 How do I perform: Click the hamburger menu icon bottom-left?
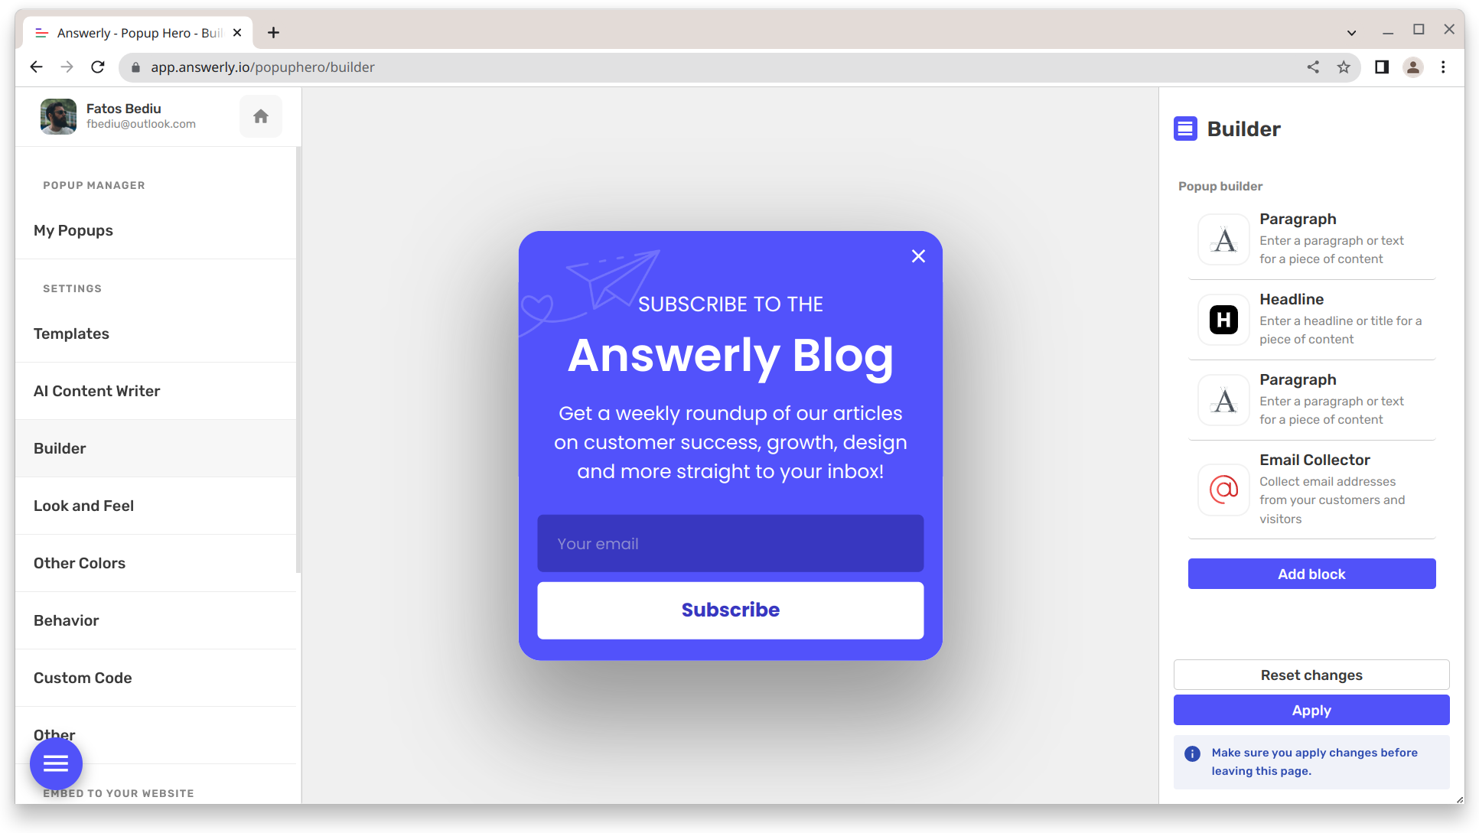[x=56, y=764]
